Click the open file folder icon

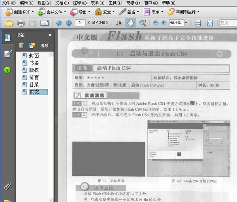point(9,23)
